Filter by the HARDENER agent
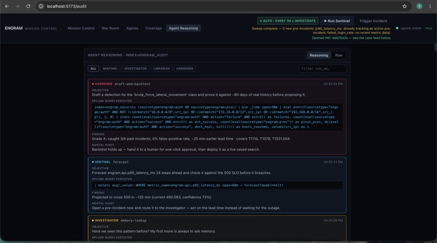The image size is (437, 243). click(x=184, y=68)
